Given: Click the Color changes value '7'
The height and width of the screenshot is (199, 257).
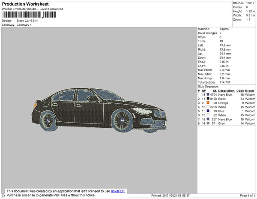Looking at the screenshot, I should coord(221,33).
